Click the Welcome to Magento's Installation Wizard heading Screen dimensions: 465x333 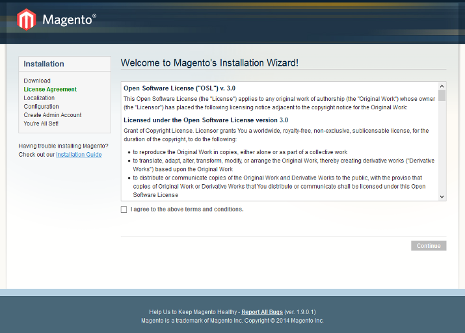[209, 63]
